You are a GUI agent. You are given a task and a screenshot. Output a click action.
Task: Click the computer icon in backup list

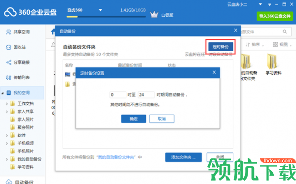pos(68,74)
